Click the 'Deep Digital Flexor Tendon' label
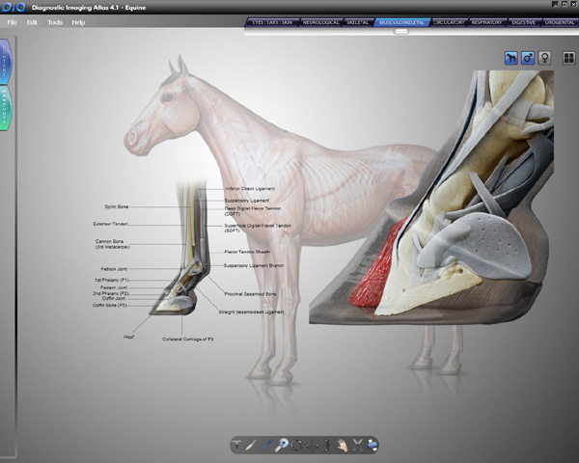Viewport: 579px width, 463px height. pyautogui.click(x=253, y=211)
